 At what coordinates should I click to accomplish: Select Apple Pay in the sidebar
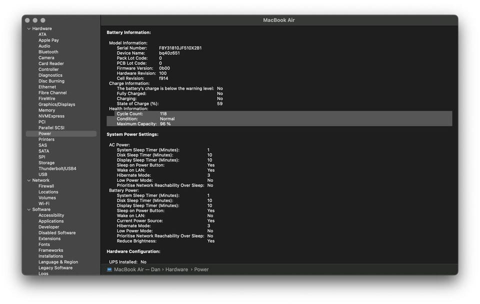pos(48,40)
